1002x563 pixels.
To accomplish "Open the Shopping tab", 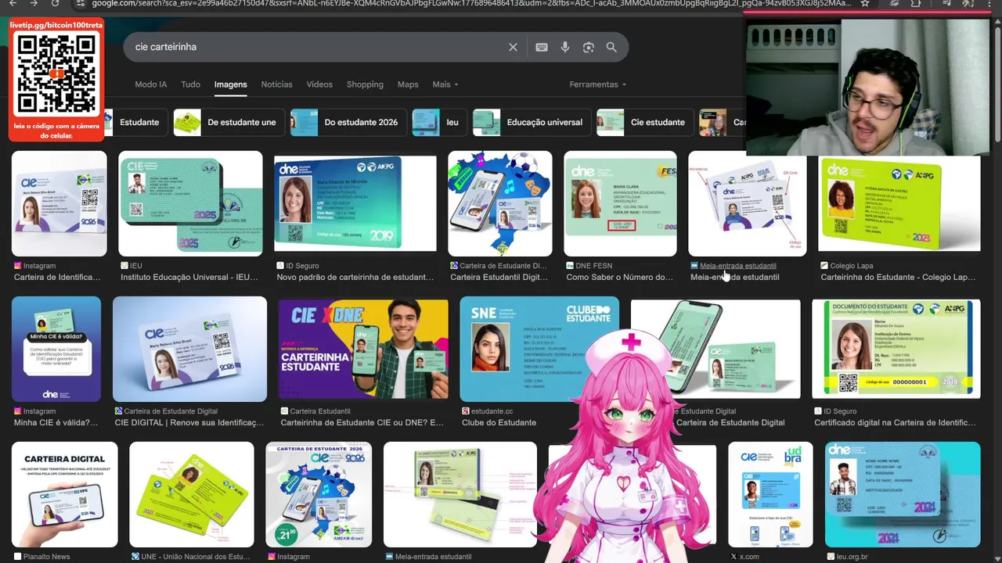I will click(365, 84).
